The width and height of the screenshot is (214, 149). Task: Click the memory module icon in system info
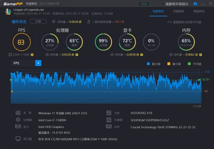tap(109, 126)
